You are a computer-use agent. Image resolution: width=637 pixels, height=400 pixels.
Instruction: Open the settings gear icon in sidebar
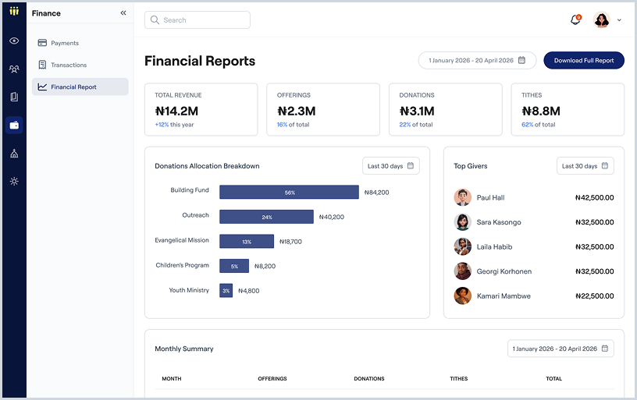pyautogui.click(x=14, y=182)
